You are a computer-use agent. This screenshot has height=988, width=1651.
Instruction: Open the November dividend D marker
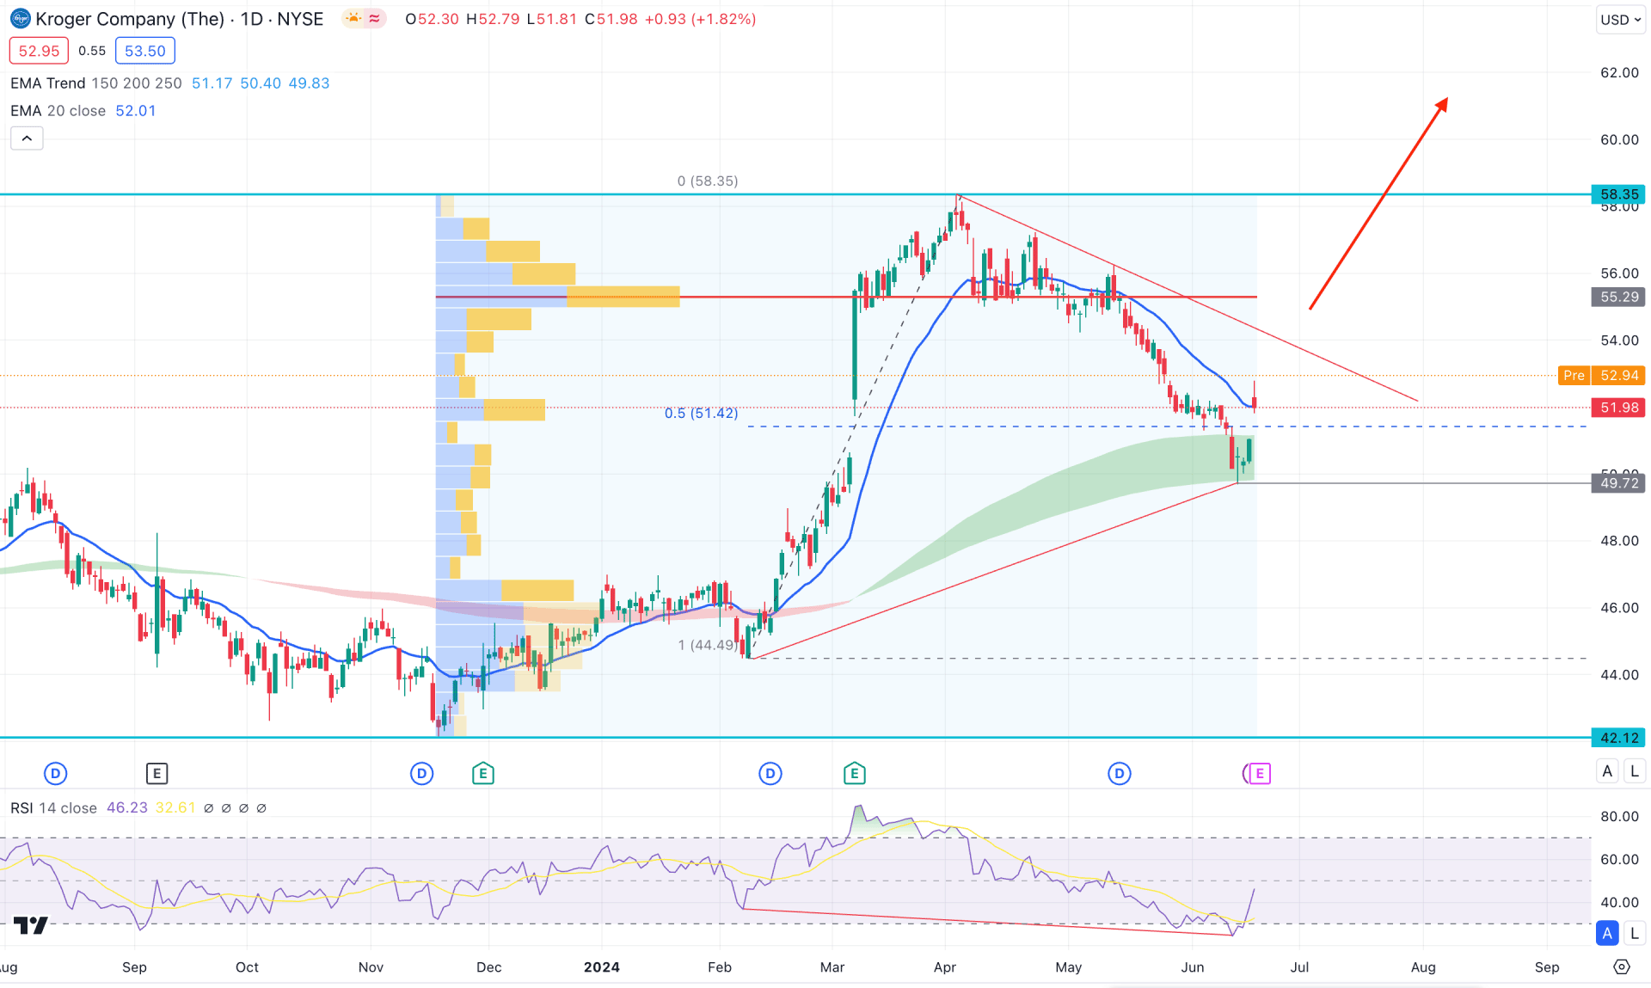pos(421,774)
